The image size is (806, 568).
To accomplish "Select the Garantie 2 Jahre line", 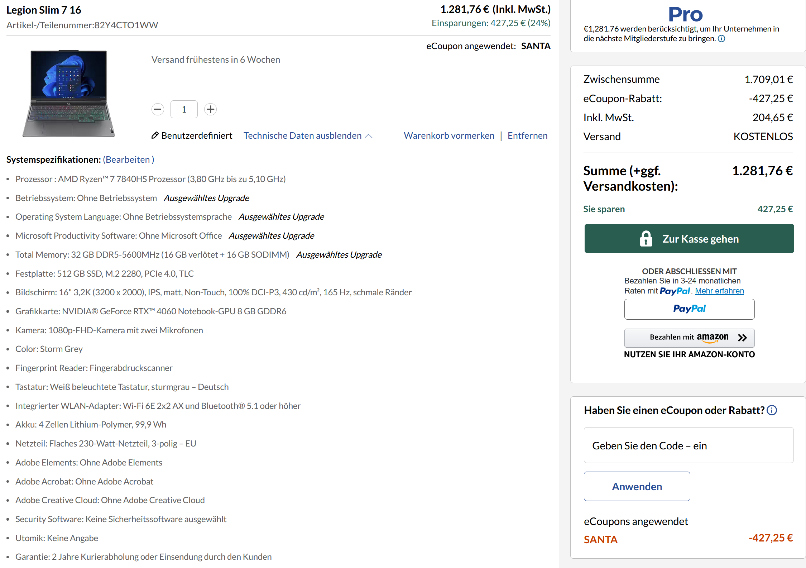I will point(144,557).
